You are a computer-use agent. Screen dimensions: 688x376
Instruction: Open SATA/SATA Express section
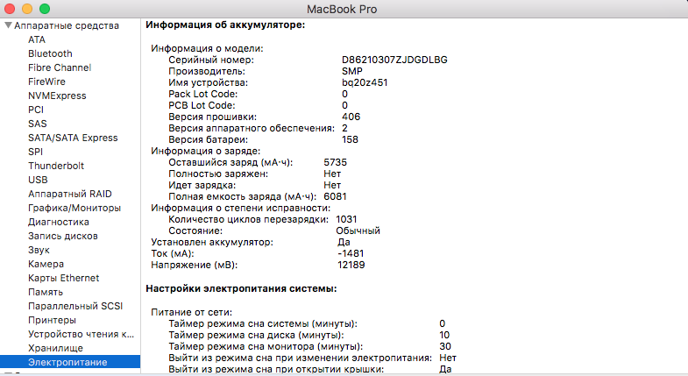pos(73,138)
